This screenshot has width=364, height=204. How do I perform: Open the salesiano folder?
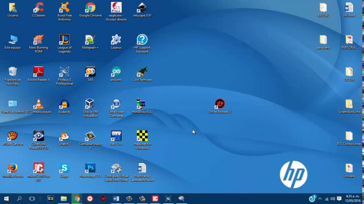323,42
